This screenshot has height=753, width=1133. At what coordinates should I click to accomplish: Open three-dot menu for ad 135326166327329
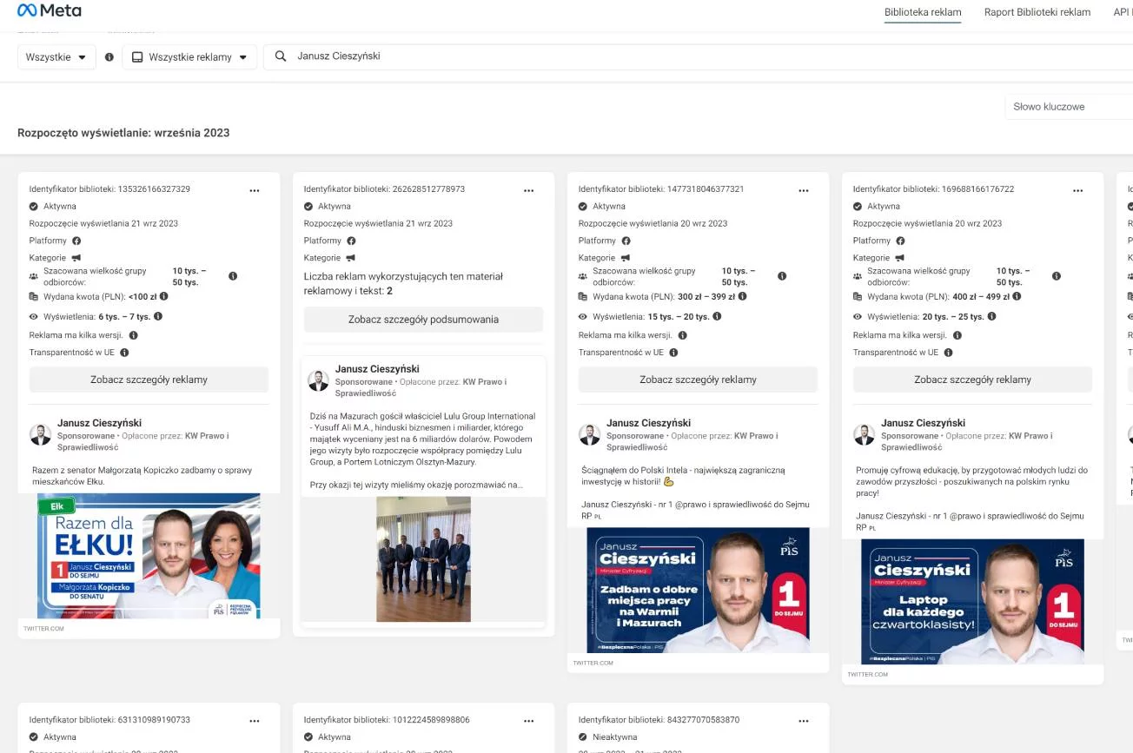click(x=255, y=189)
